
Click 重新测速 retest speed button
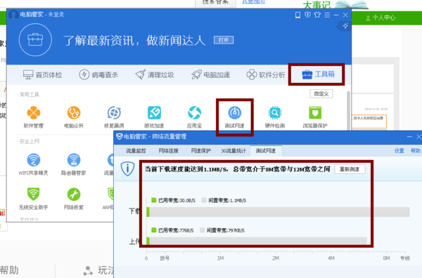tap(350, 169)
